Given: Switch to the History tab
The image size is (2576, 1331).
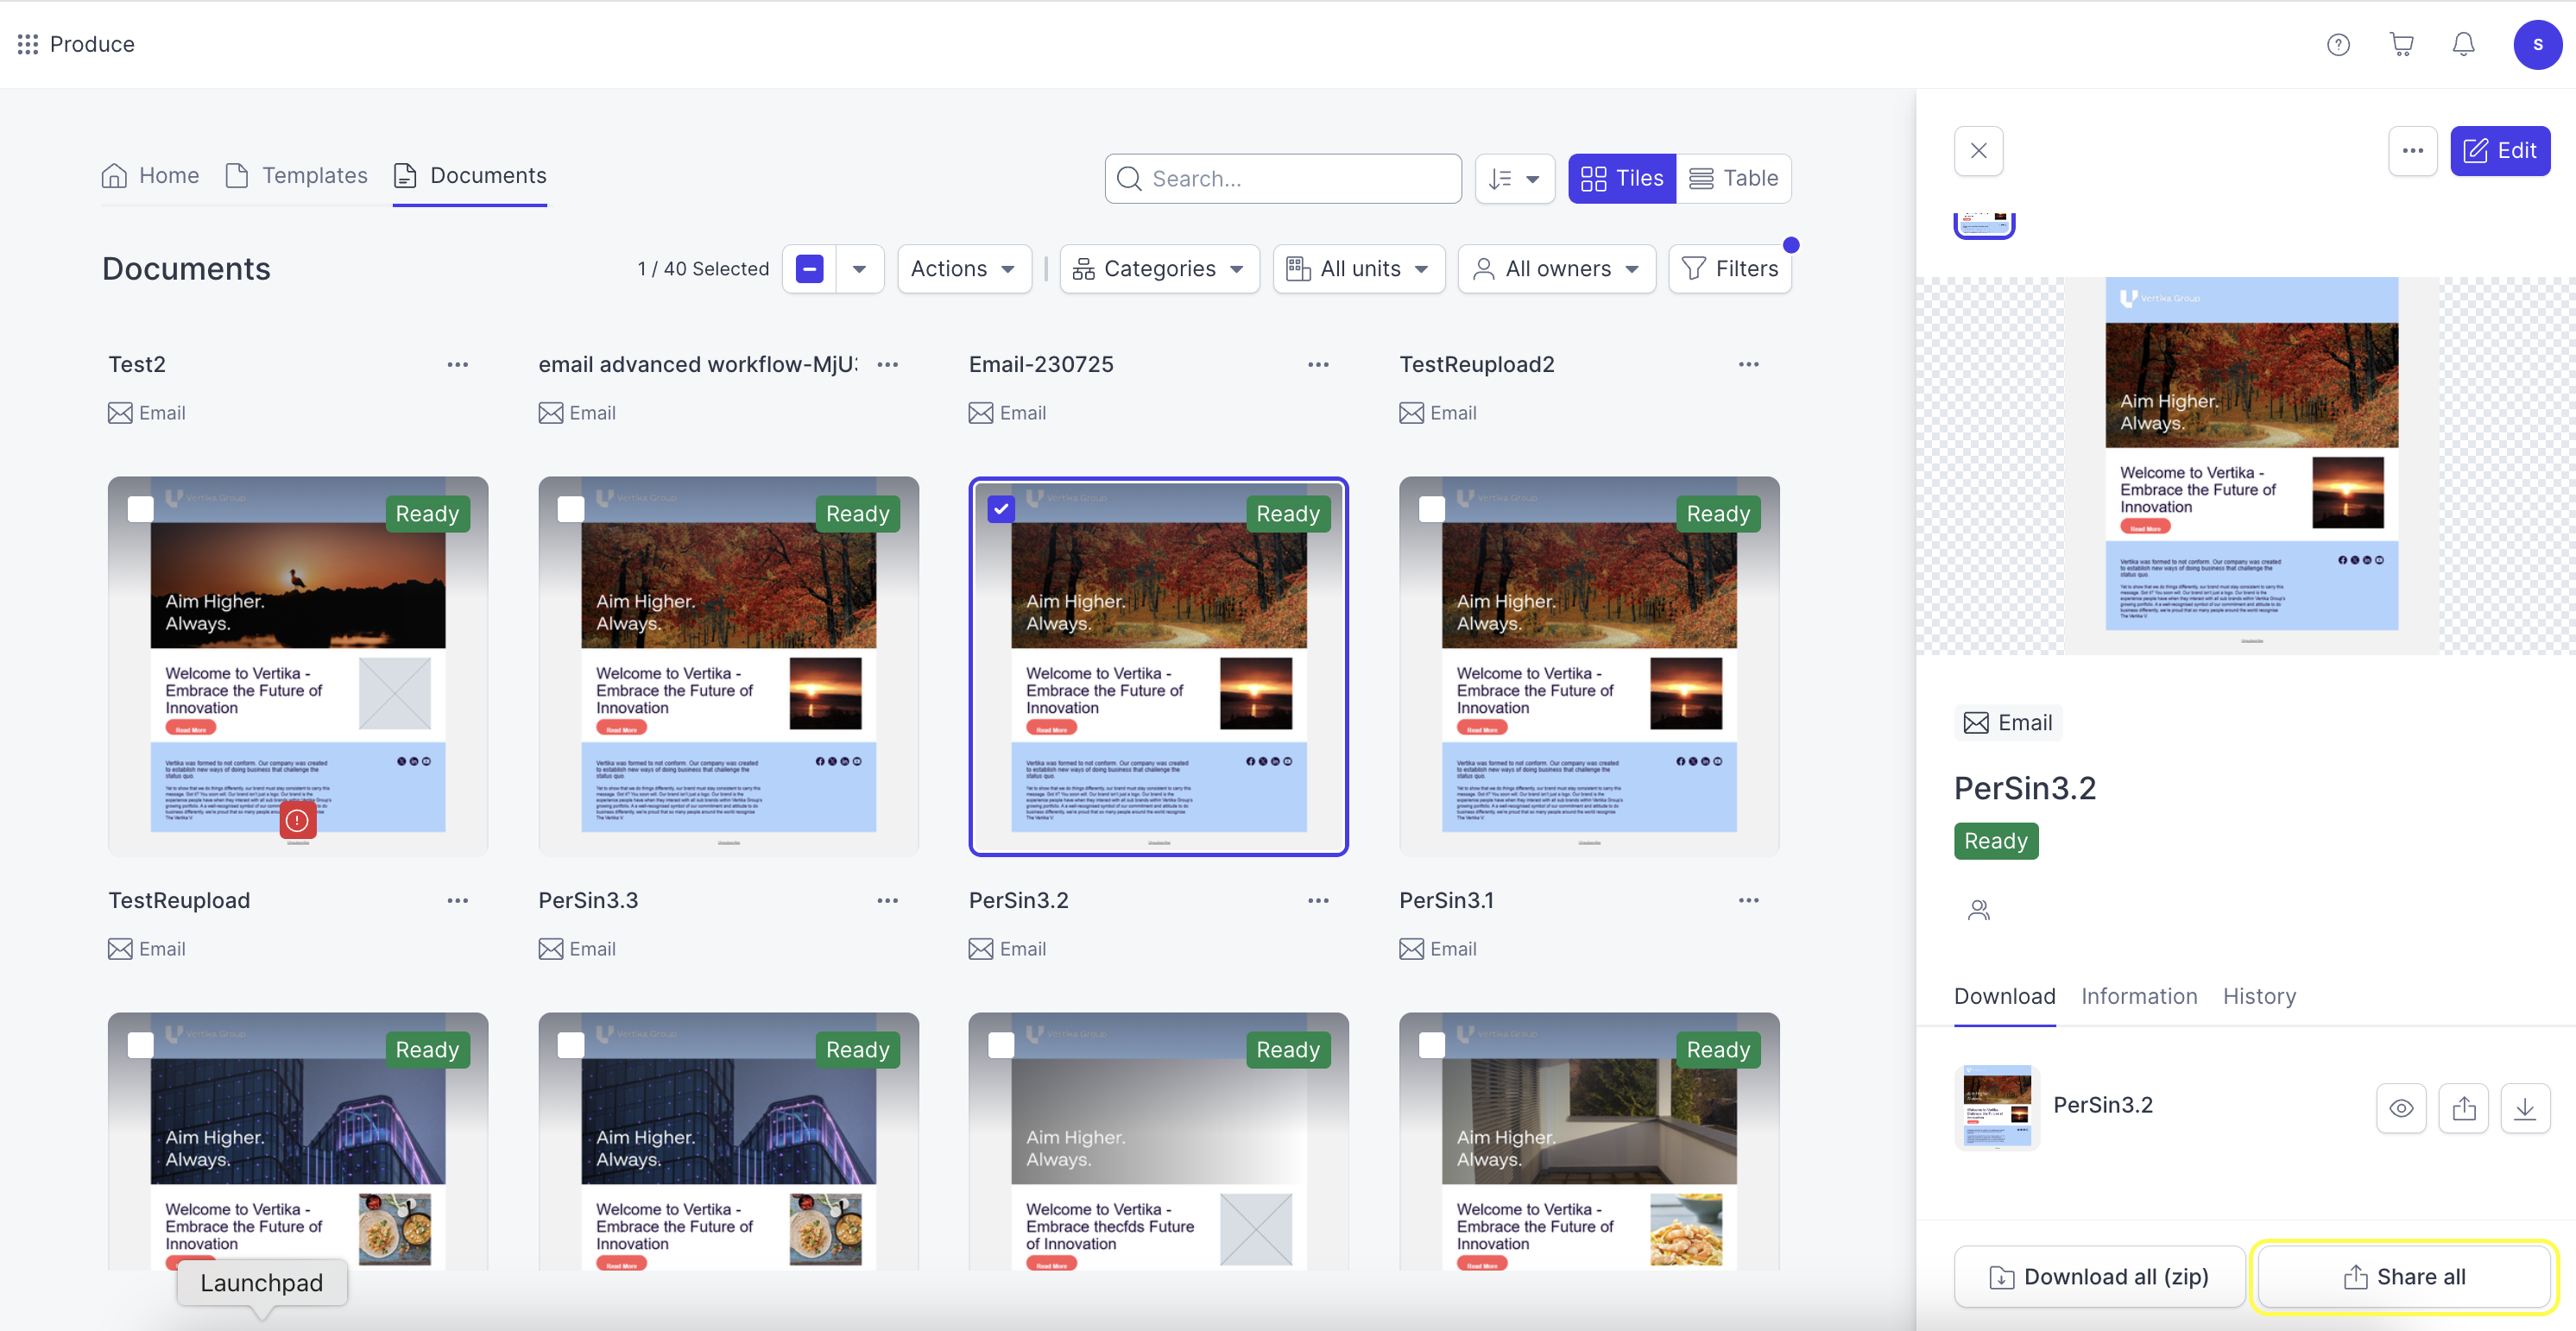Looking at the screenshot, I should (x=2259, y=996).
